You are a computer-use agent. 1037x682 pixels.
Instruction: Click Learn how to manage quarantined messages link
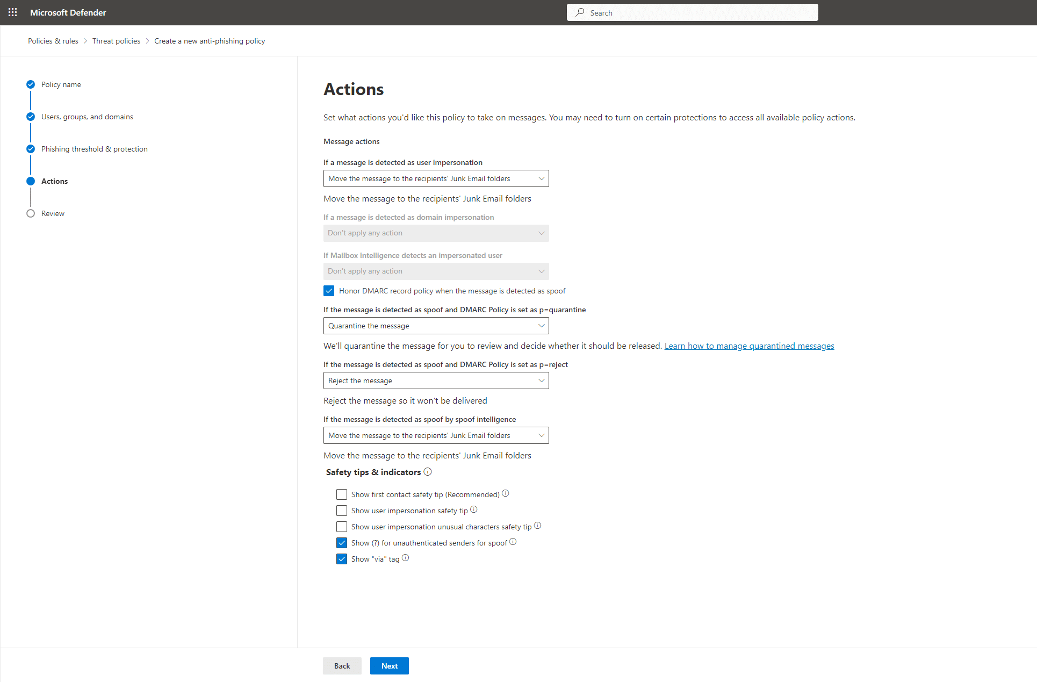coord(750,346)
